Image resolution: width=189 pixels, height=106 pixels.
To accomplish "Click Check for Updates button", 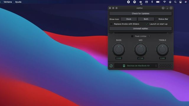I will pyautogui.click(x=141, y=14).
